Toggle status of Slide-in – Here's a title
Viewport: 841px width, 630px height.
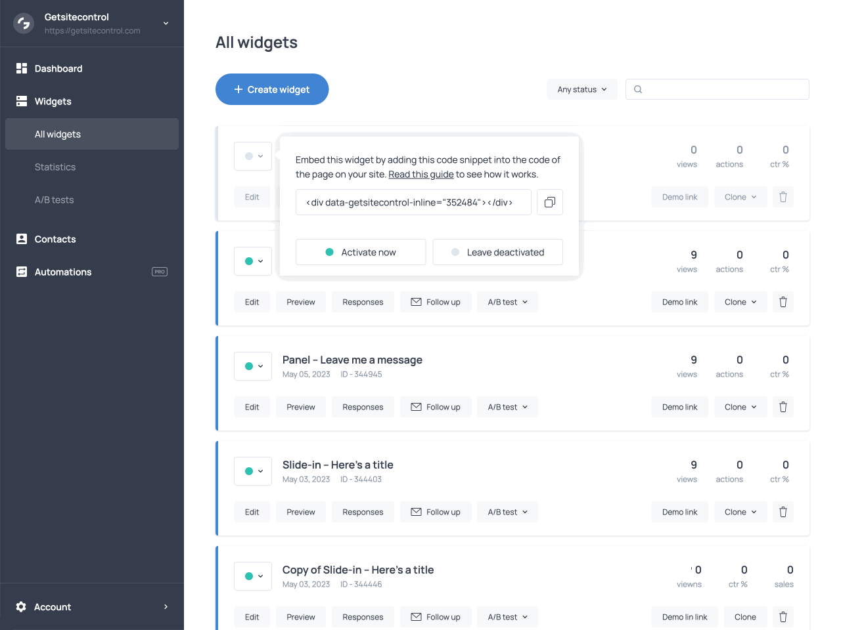point(253,471)
